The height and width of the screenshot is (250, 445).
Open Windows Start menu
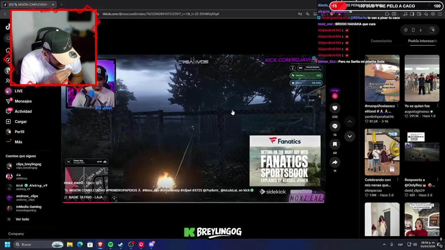coord(7,244)
